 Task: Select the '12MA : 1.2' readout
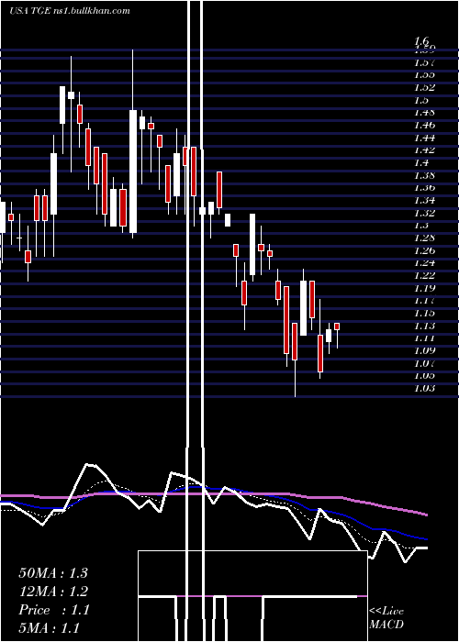(53, 592)
